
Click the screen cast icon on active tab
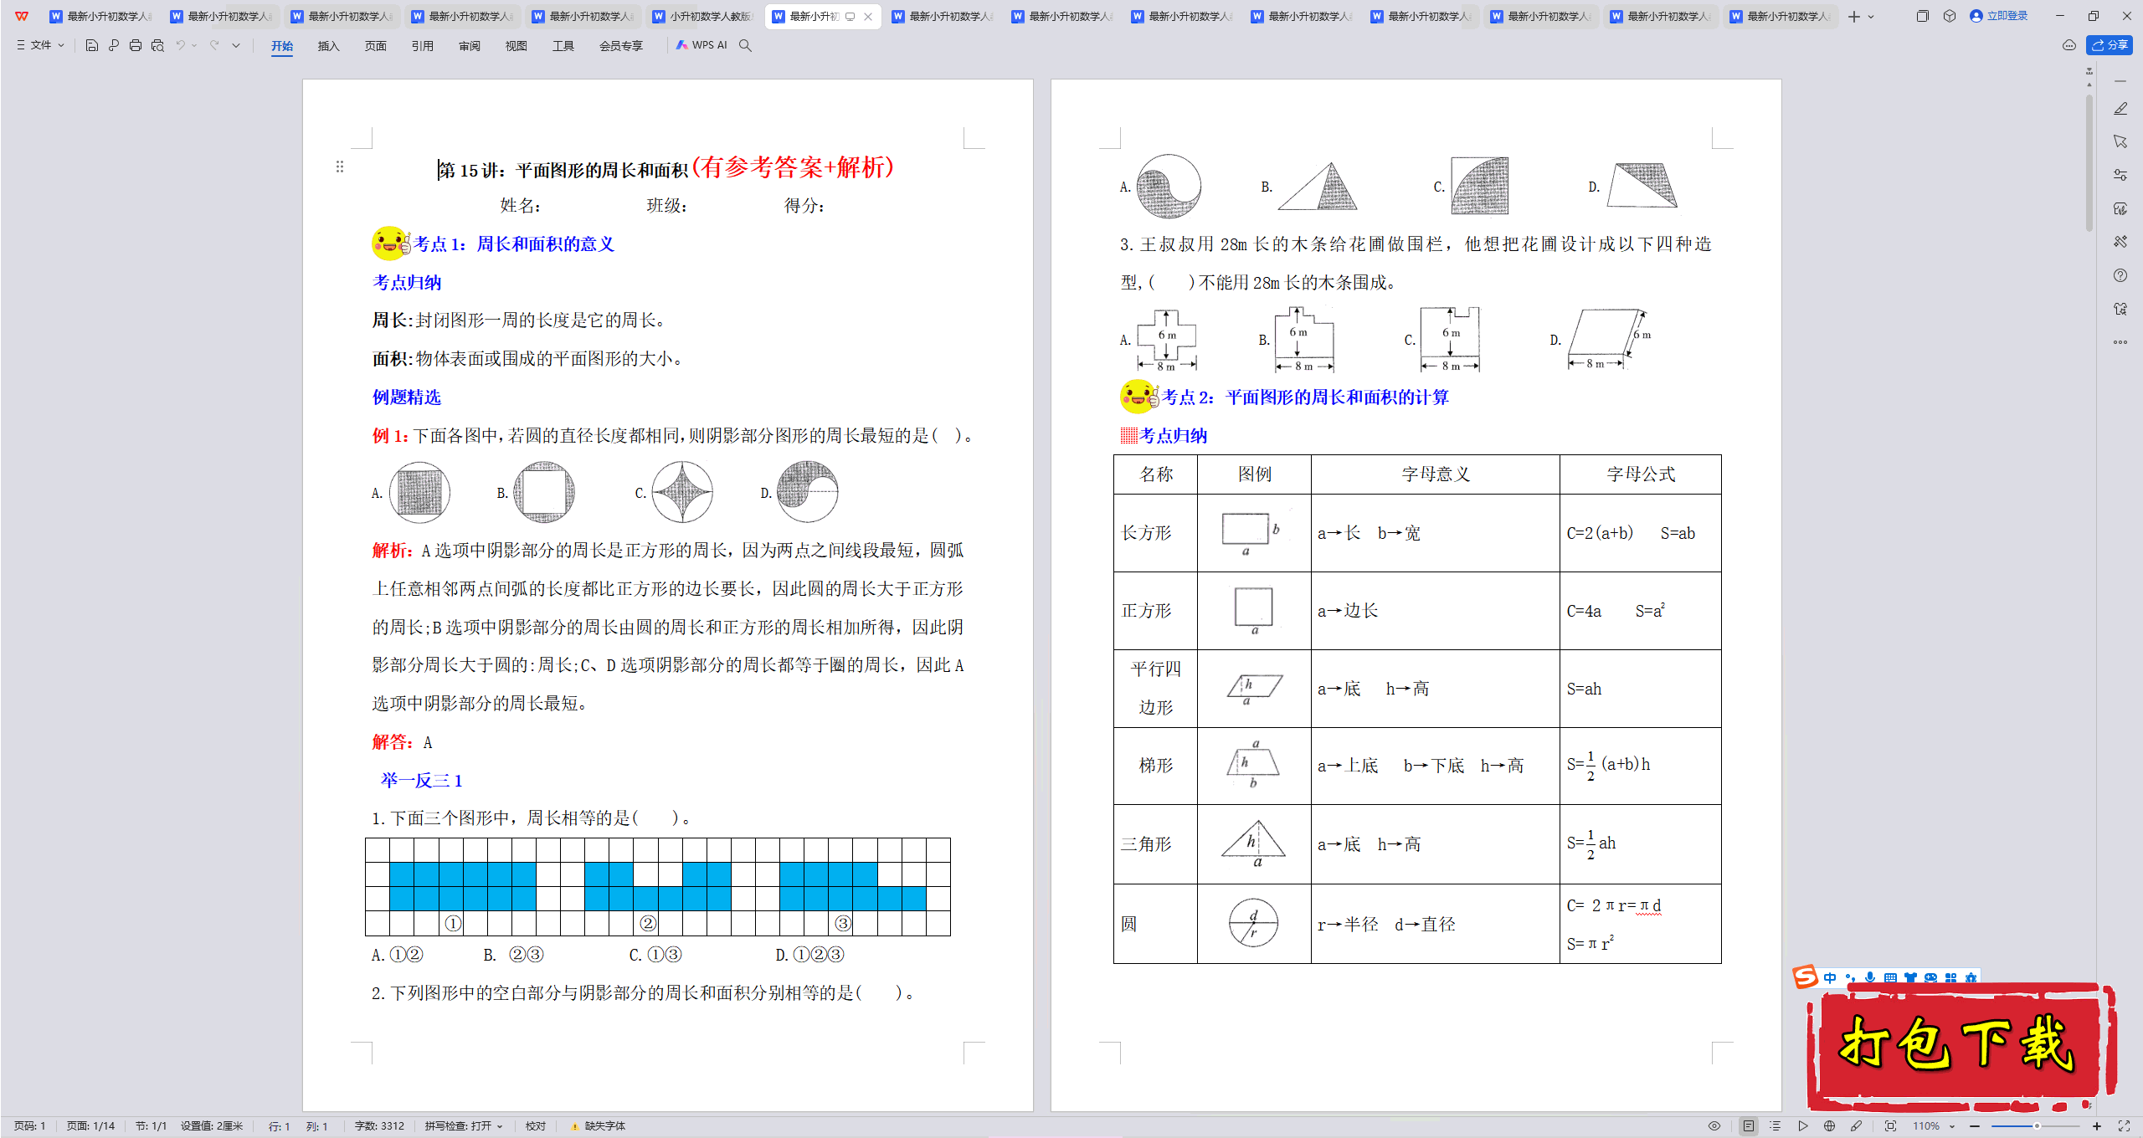coord(851,16)
